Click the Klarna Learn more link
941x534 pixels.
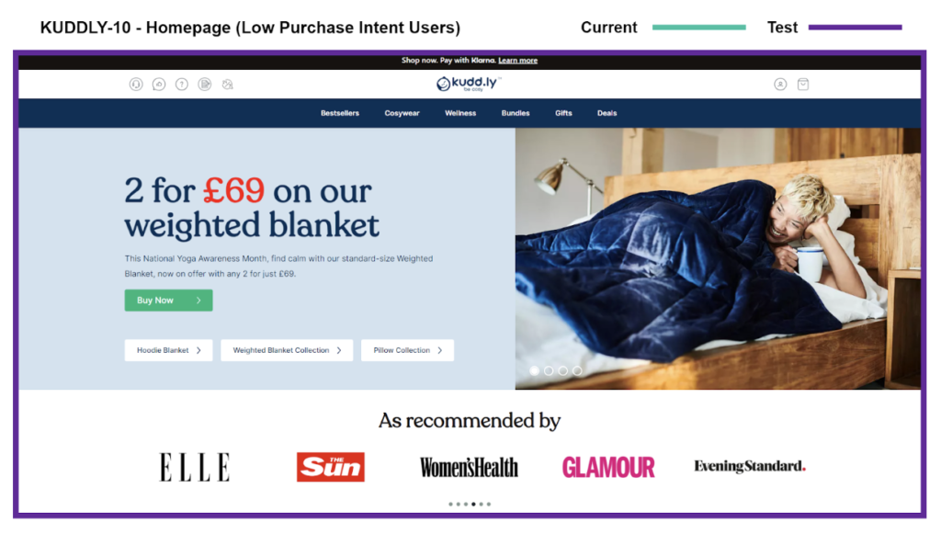click(518, 61)
